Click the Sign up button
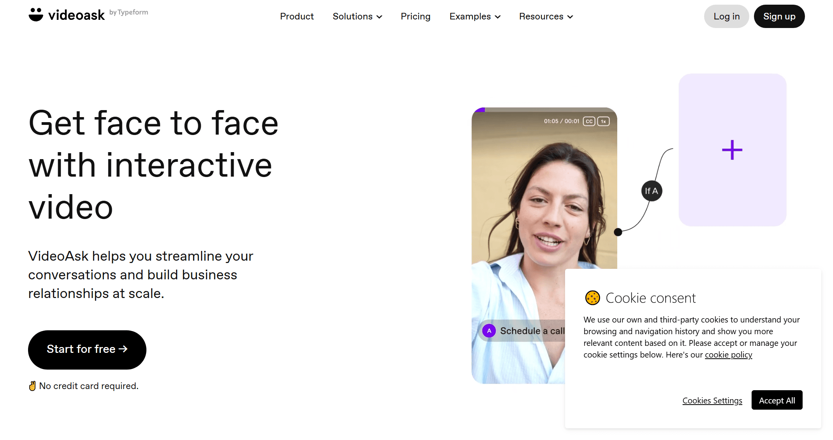This screenshot has width=833, height=440. [x=779, y=16]
